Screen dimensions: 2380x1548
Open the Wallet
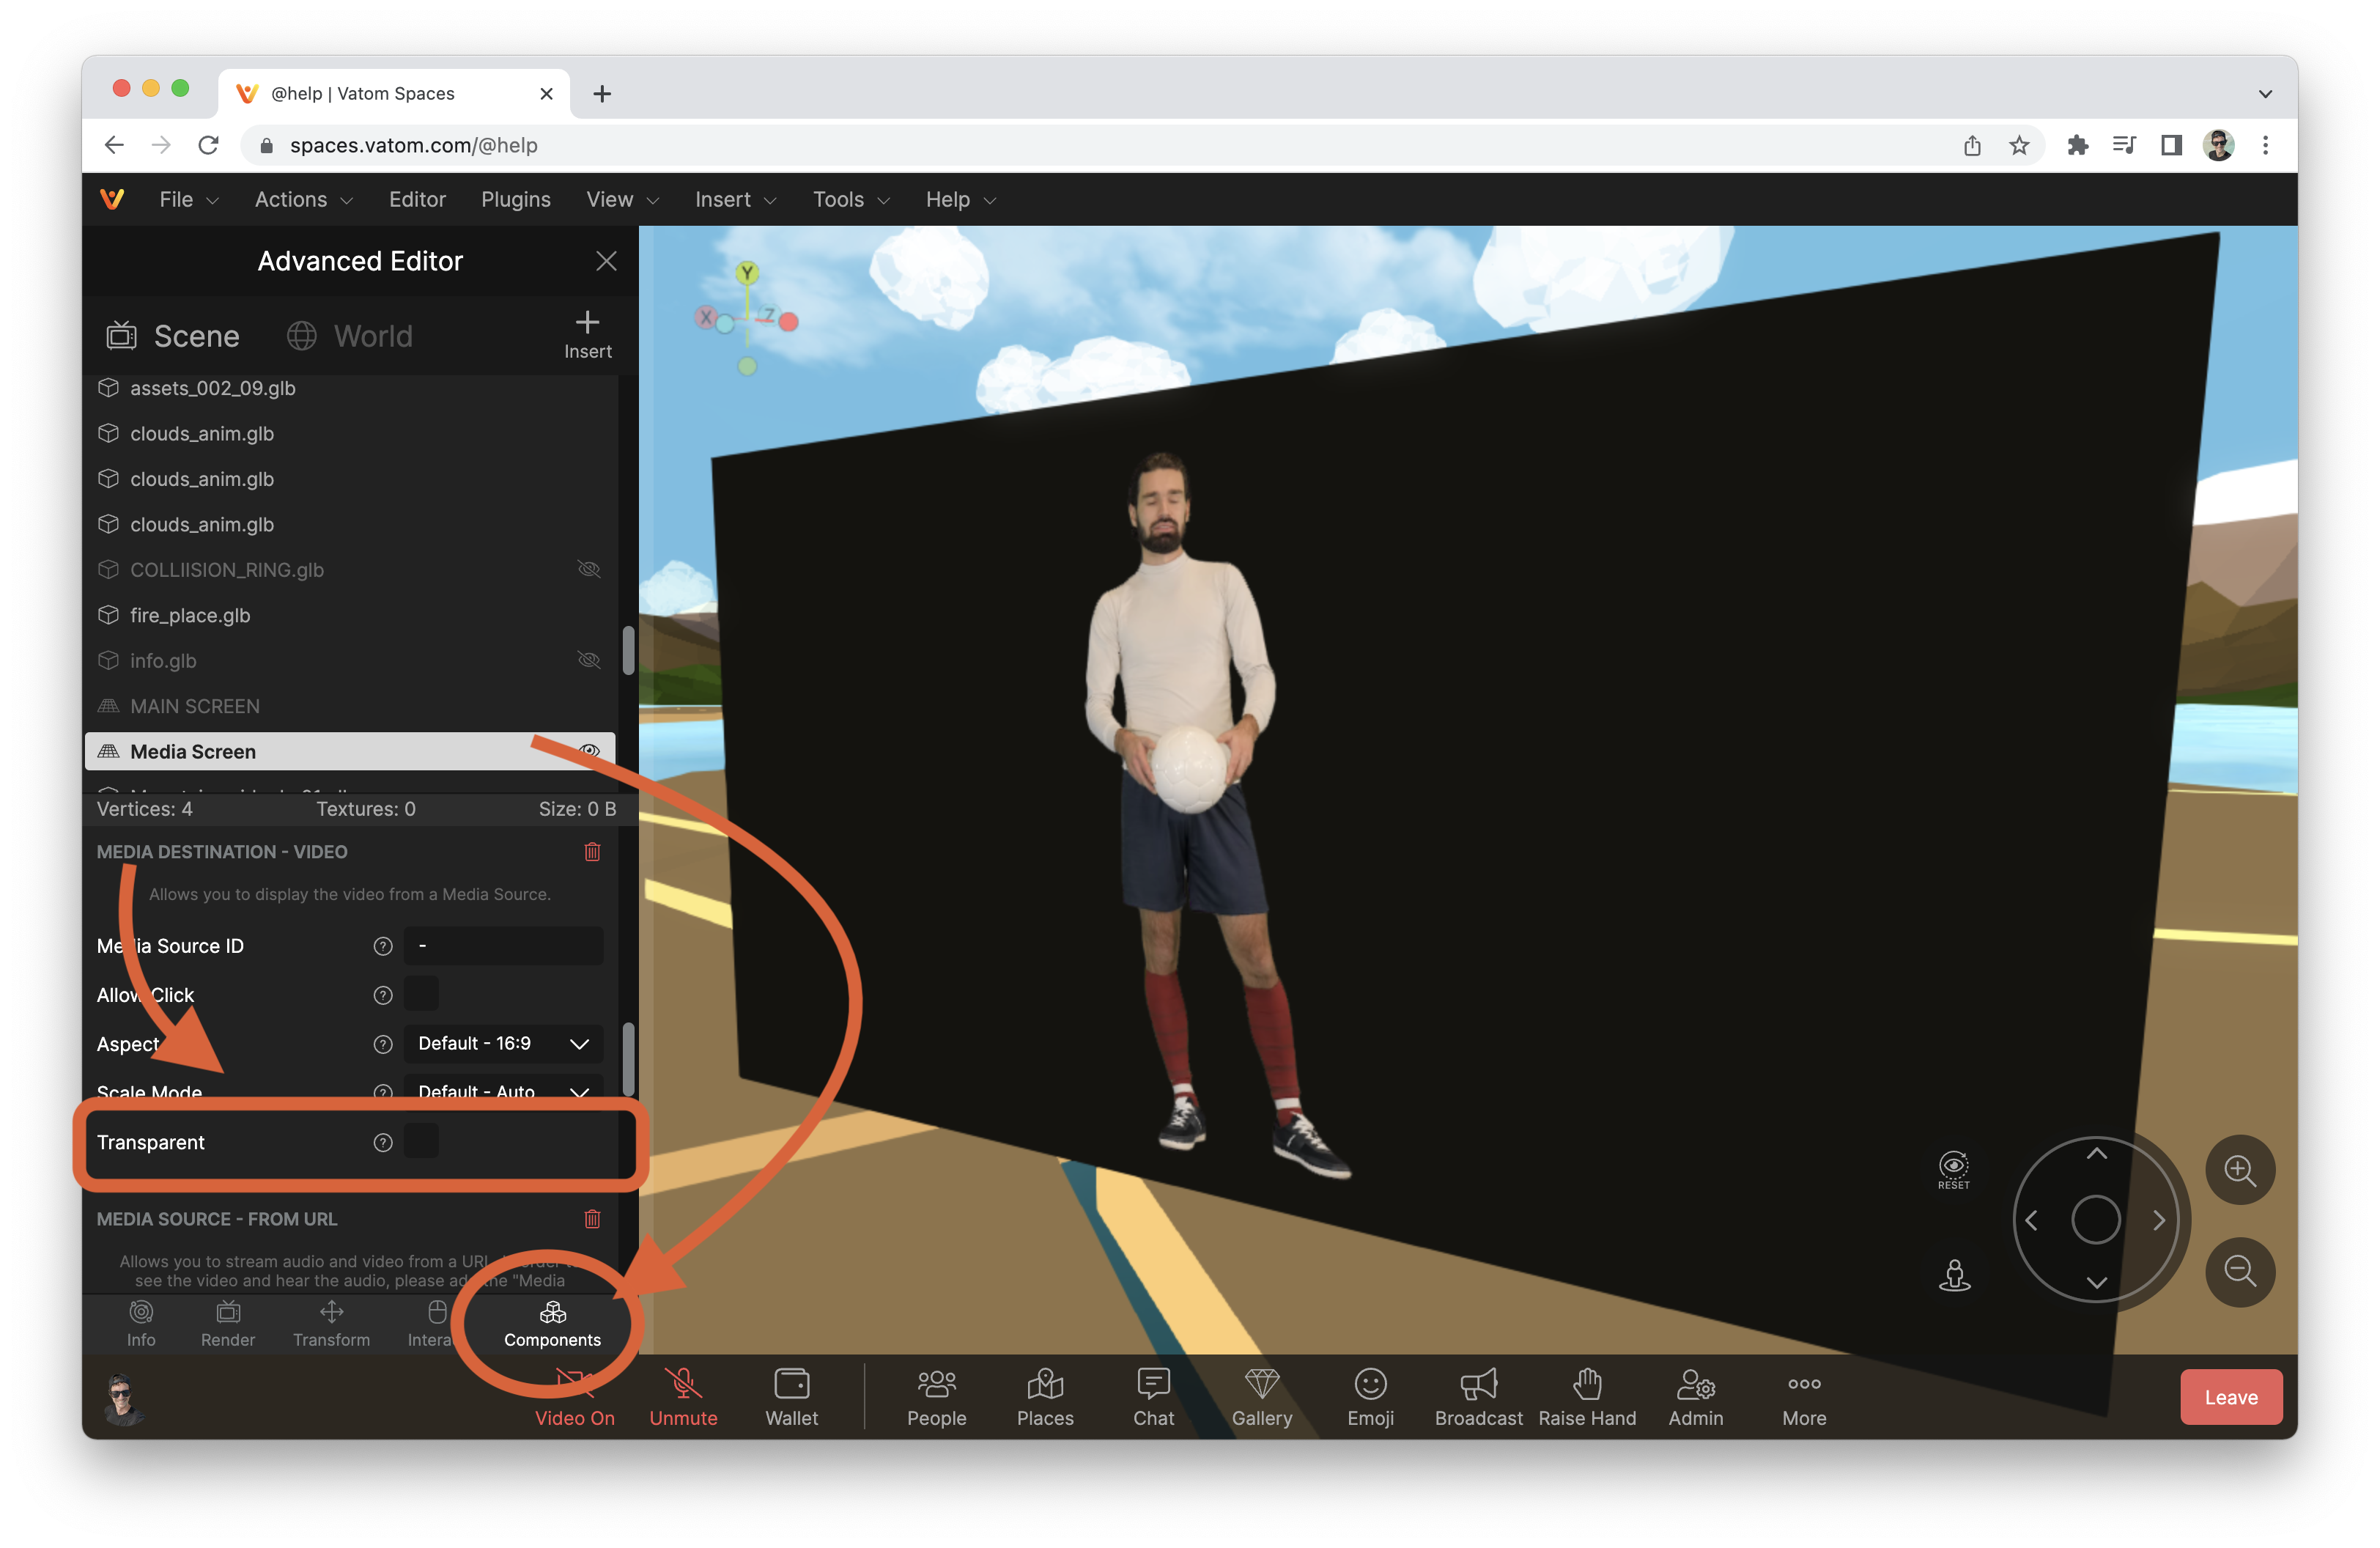click(791, 1397)
